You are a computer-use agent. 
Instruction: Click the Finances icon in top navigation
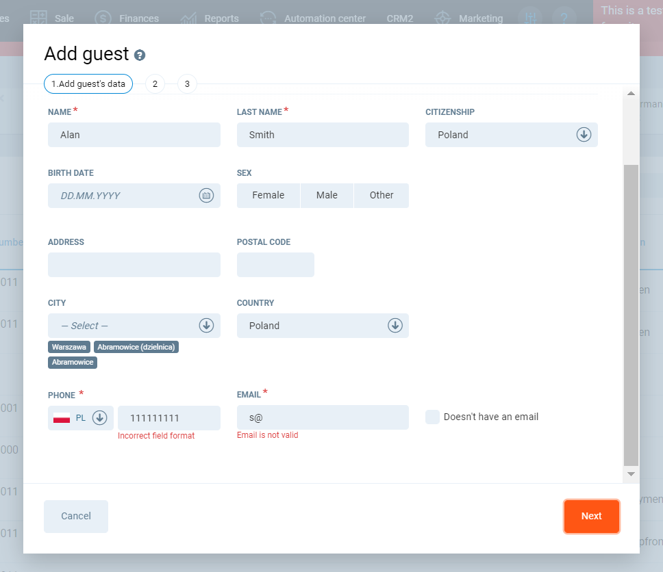click(103, 18)
